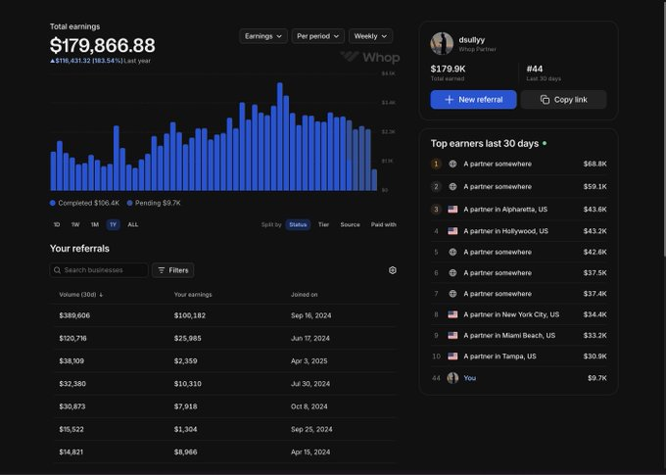The height and width of the screenshot is (475, 666).
Task: Click the Copy link button
Action: pyautogui.click(x=563, y=100)
